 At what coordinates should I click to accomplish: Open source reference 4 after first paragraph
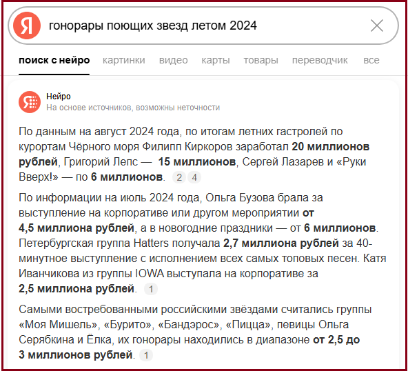(194, 177)
